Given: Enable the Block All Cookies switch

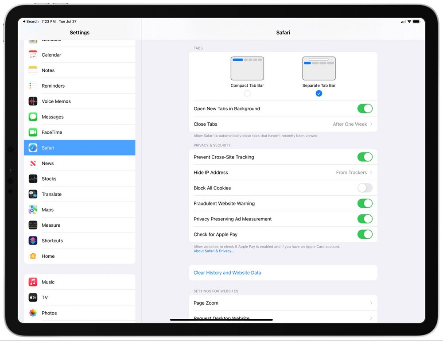Looking at the screenshot, I should point(365,188).
